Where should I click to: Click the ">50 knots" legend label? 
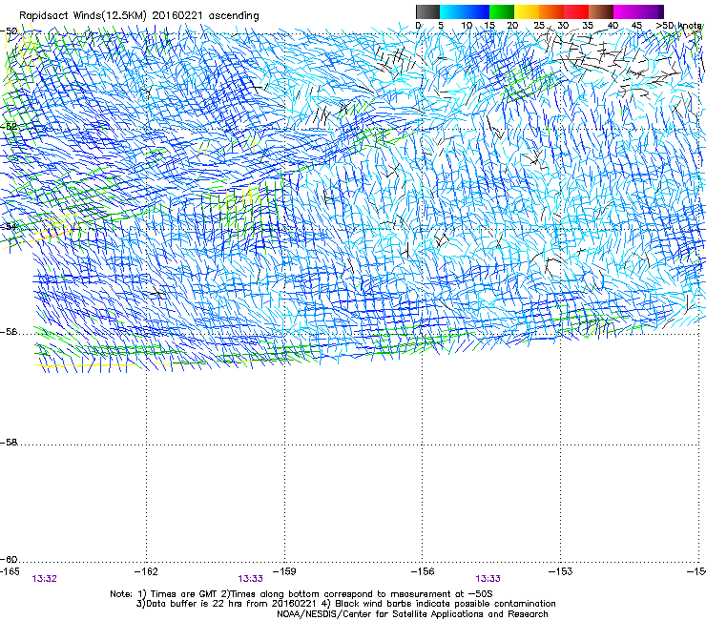pos(679,26)
